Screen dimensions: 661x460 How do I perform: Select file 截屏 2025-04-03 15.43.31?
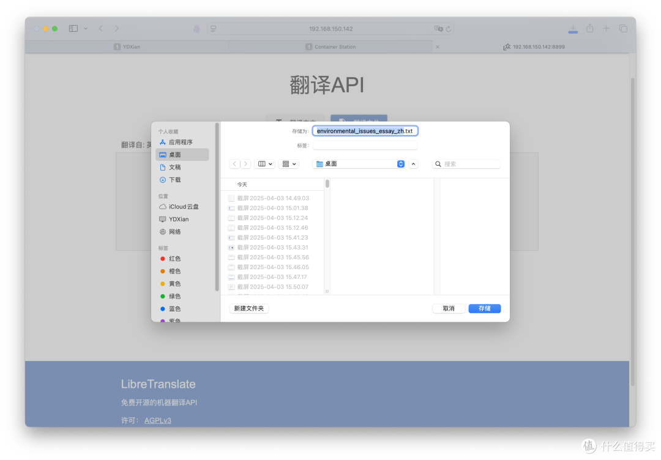(272, 247)
